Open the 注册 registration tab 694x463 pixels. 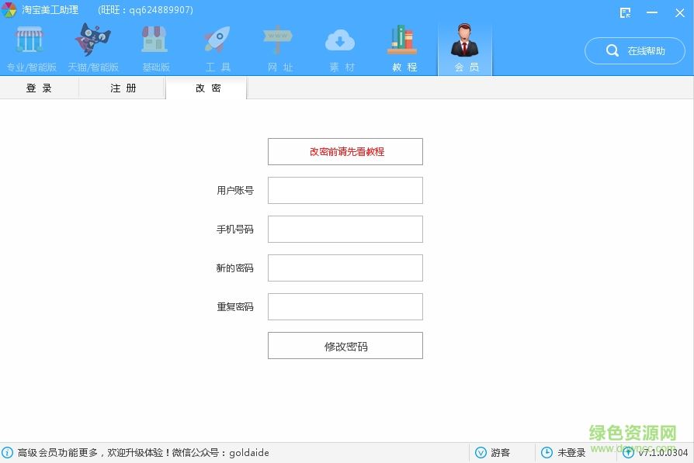[122, 88]
